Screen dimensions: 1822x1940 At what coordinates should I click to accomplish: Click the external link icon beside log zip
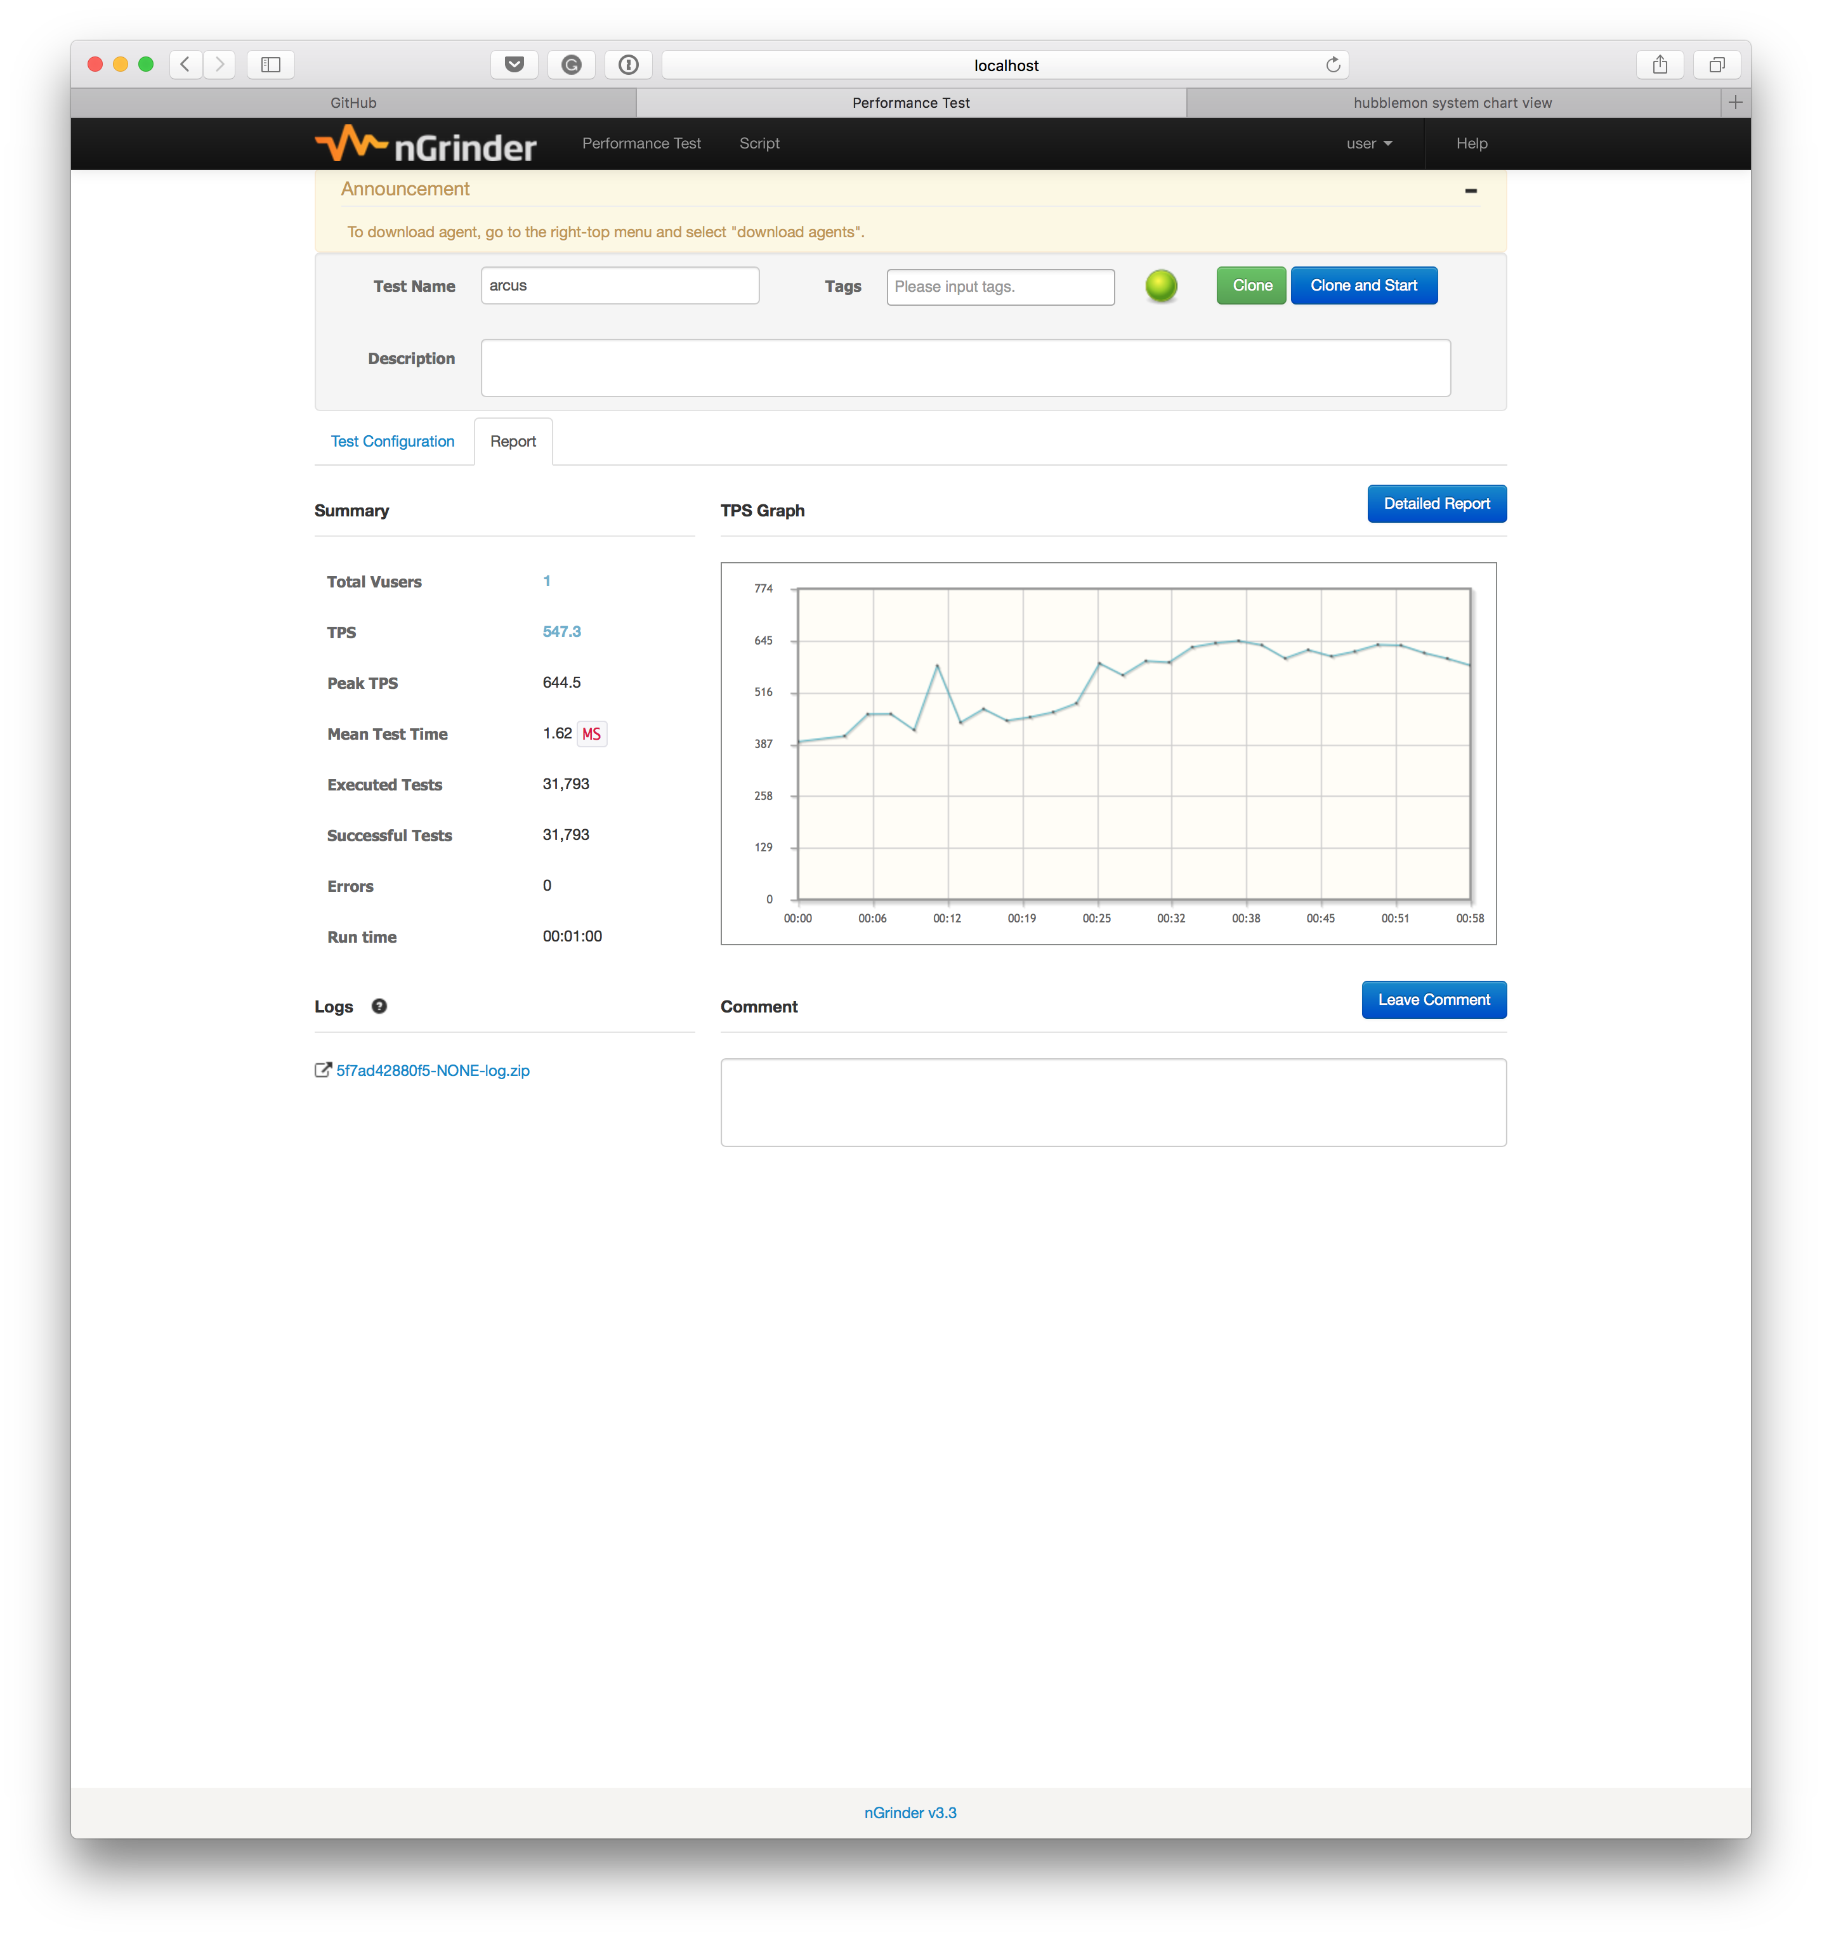tap(323, 1070)
